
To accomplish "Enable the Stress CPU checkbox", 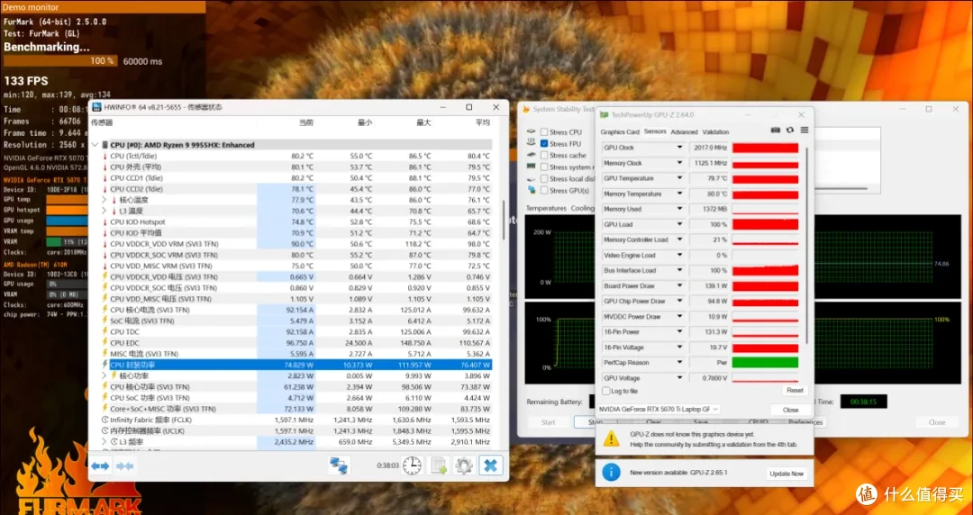I will point(544,132).
